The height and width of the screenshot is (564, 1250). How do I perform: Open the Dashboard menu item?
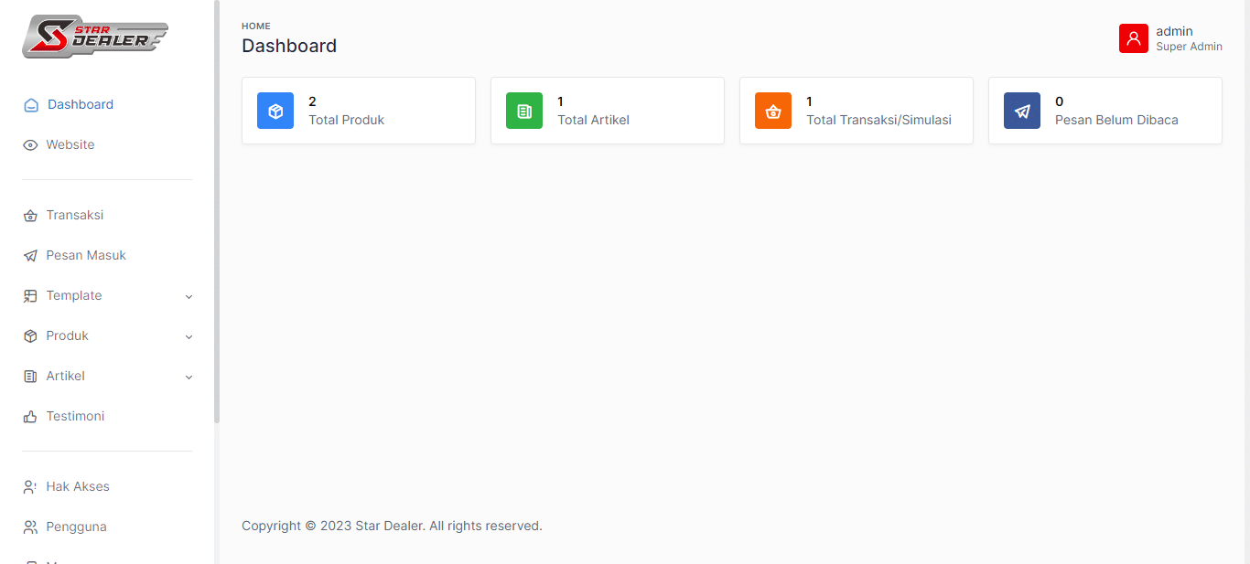tap(81, 104)
